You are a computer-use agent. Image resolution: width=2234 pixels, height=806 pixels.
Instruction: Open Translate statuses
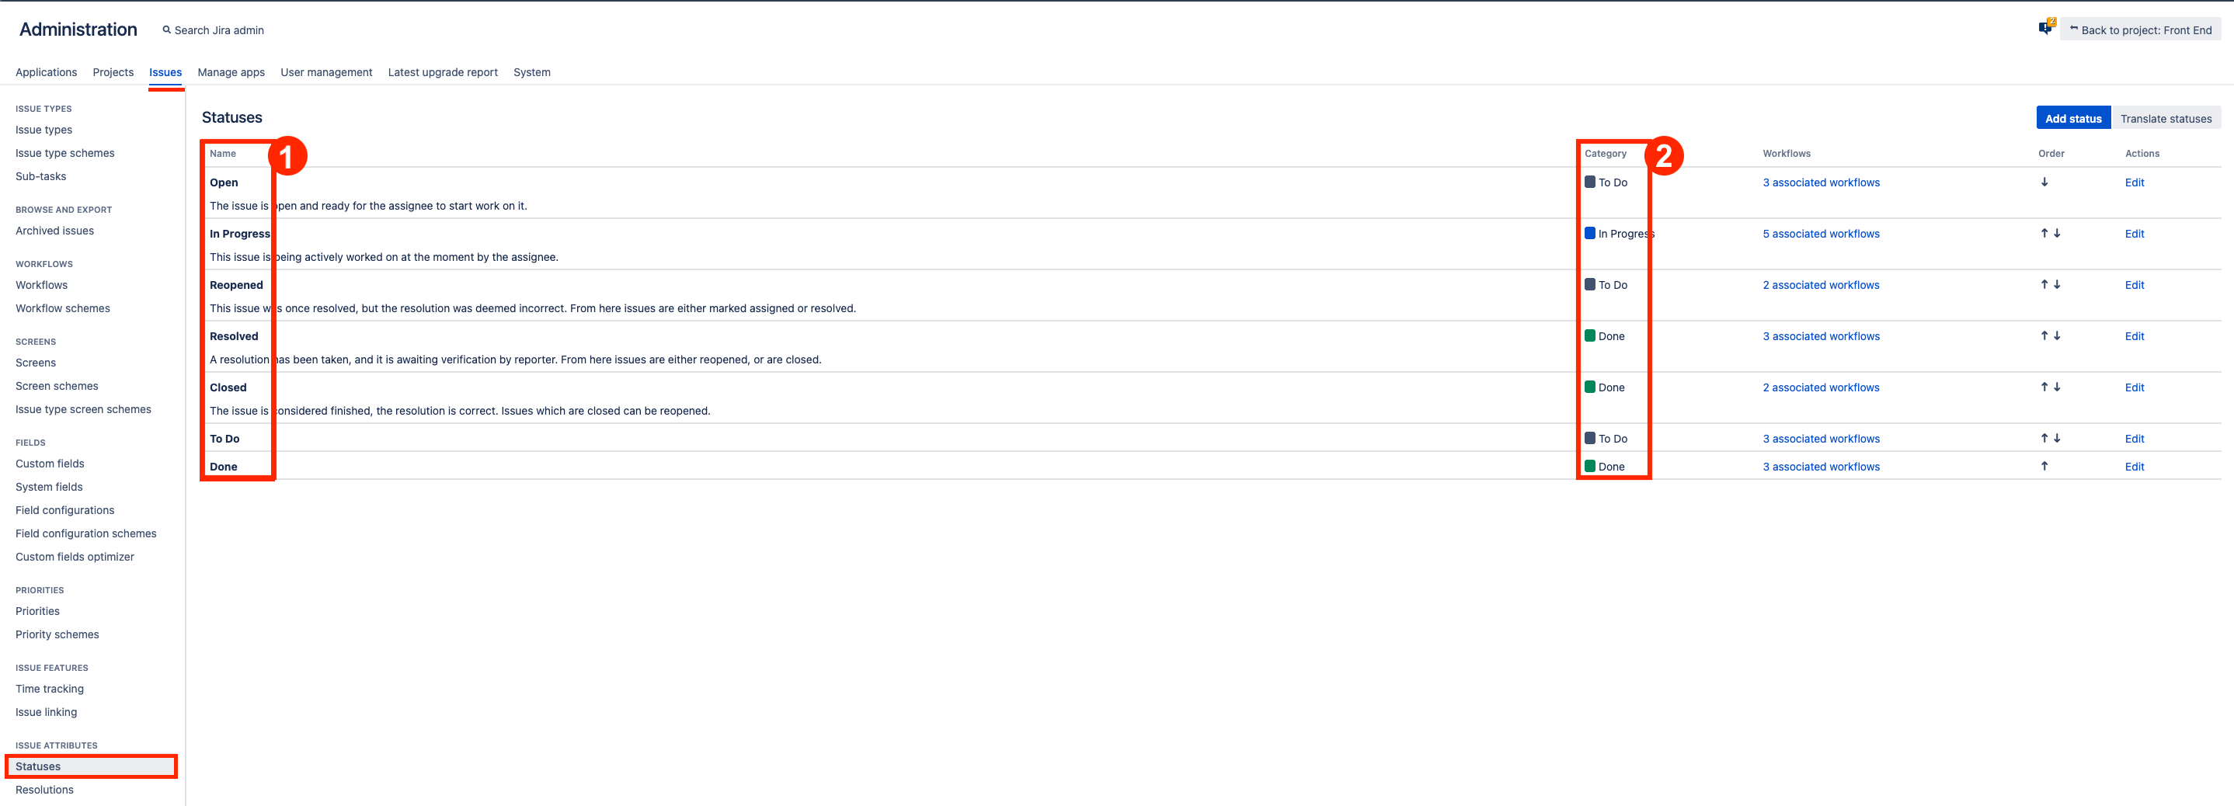(x=2166, y=119)
